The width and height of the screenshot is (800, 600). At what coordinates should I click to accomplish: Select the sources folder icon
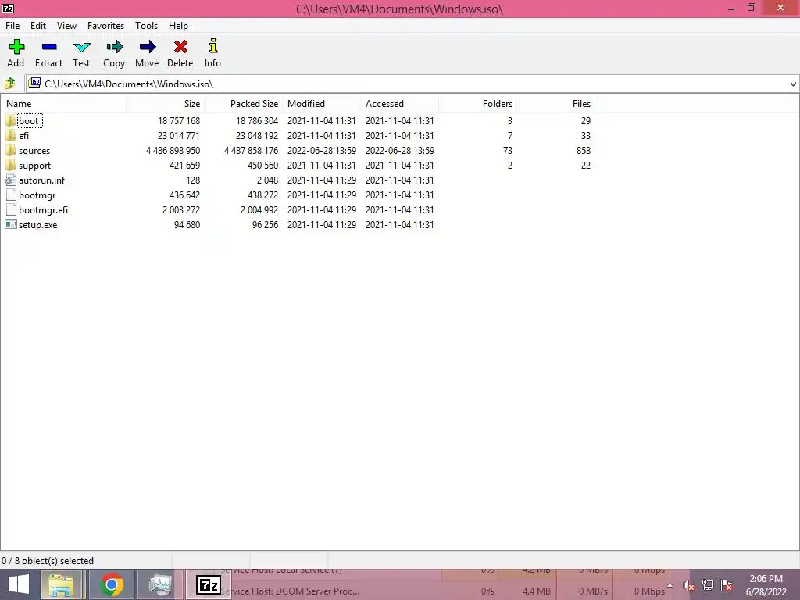(x=10, y=150)
